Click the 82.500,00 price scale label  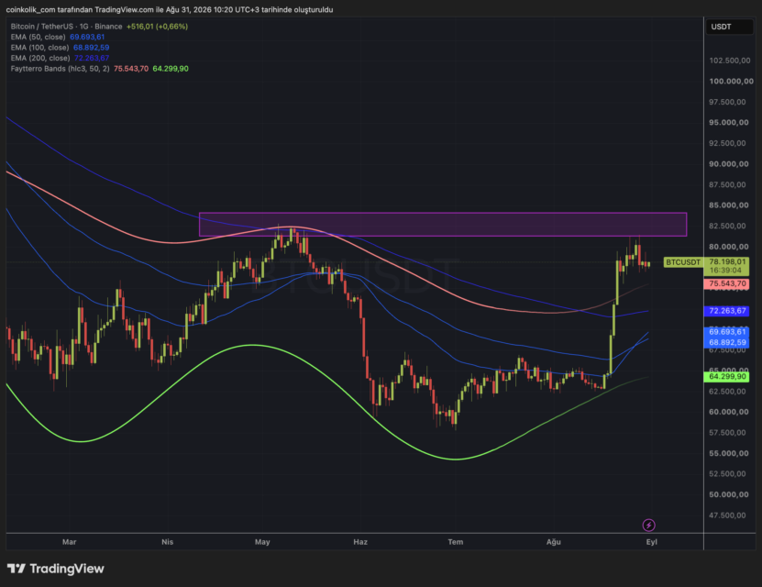click(727, 226)
